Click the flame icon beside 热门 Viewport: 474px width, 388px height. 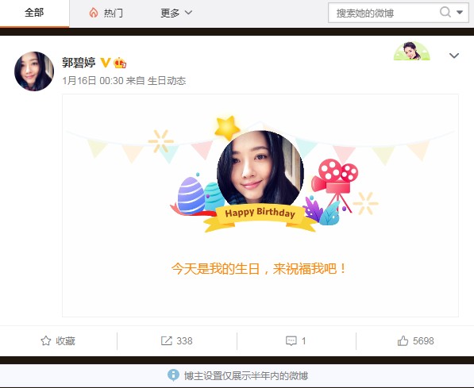[x=94, y=13]
